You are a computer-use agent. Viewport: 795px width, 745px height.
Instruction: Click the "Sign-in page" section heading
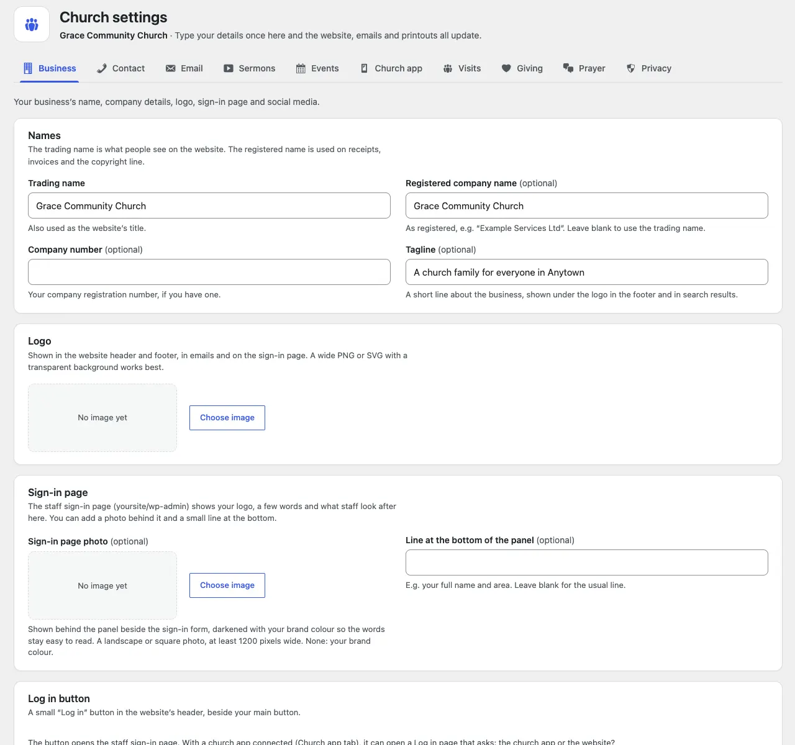click(58, 492)
